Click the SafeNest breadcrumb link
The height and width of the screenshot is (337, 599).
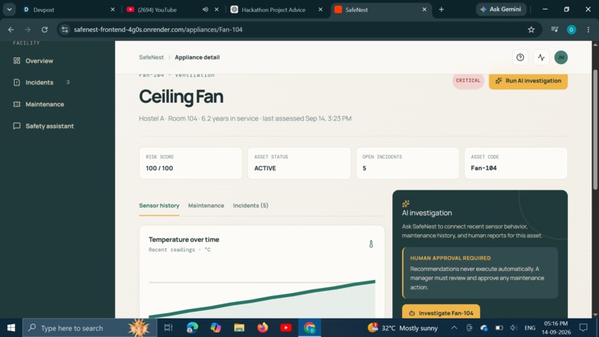point(152,57)
